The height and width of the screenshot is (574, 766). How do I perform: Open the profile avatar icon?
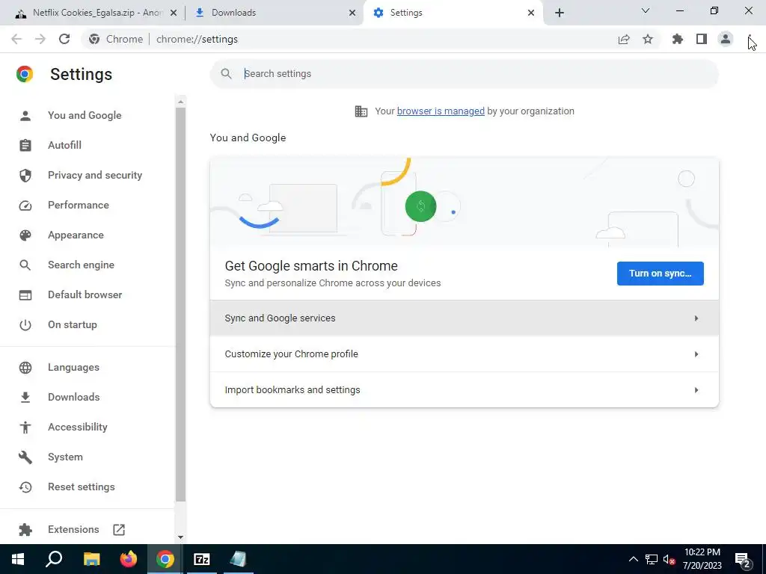(x=726, y=39)
